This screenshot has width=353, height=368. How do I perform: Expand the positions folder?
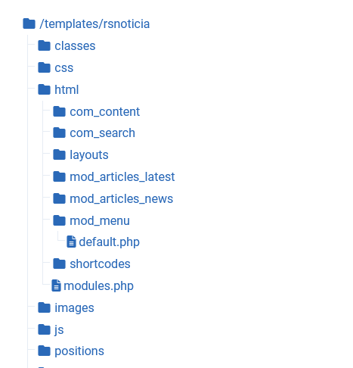pyautogui.click(x=79, y=351)
